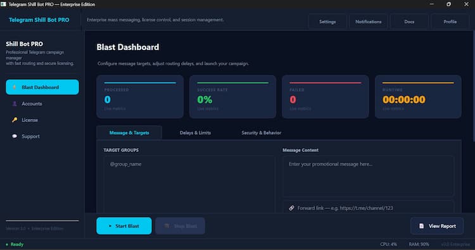Click the Telegram Shill Bot PRO logo text
This screenshot has width=475, height=250.
[x=39, y=20]
